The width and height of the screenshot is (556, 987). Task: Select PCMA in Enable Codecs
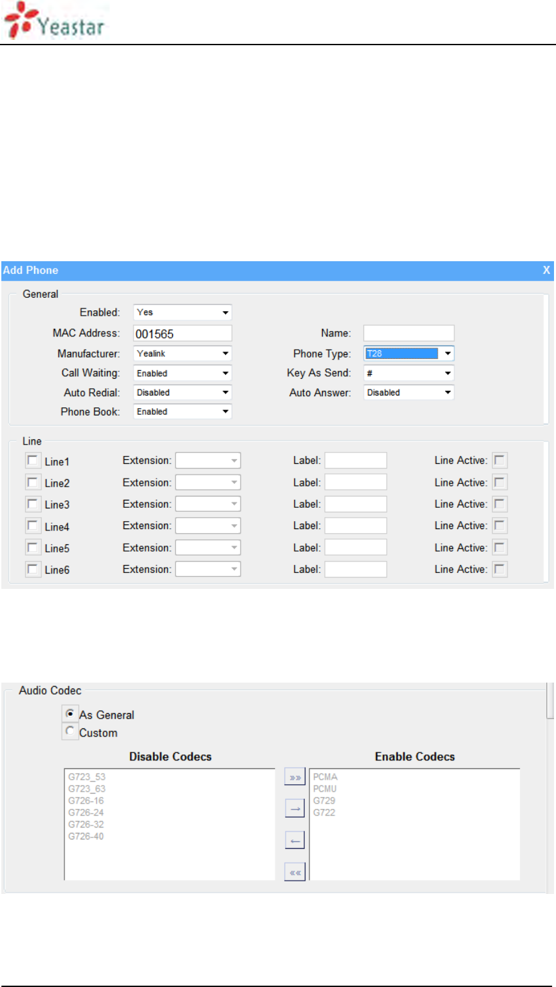(x=325, y=776)
